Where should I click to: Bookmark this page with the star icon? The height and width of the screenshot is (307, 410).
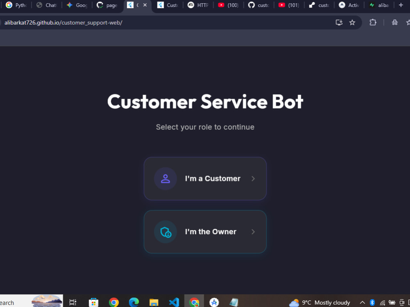(x=352, y=23)
